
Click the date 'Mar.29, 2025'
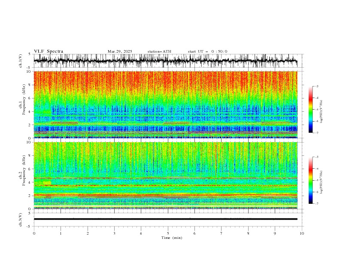[x=120, y=51]
